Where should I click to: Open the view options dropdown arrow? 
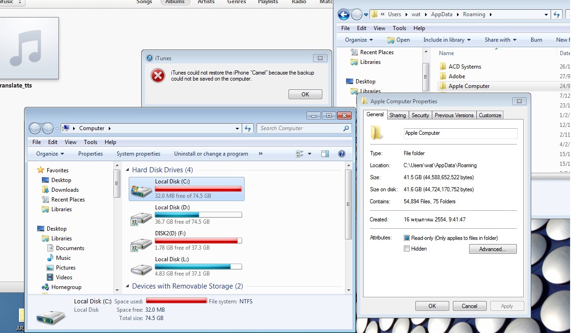[310, 154]
